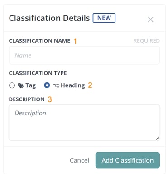Click the Classification Name label
168x179 pixels.
click(39, 41)
